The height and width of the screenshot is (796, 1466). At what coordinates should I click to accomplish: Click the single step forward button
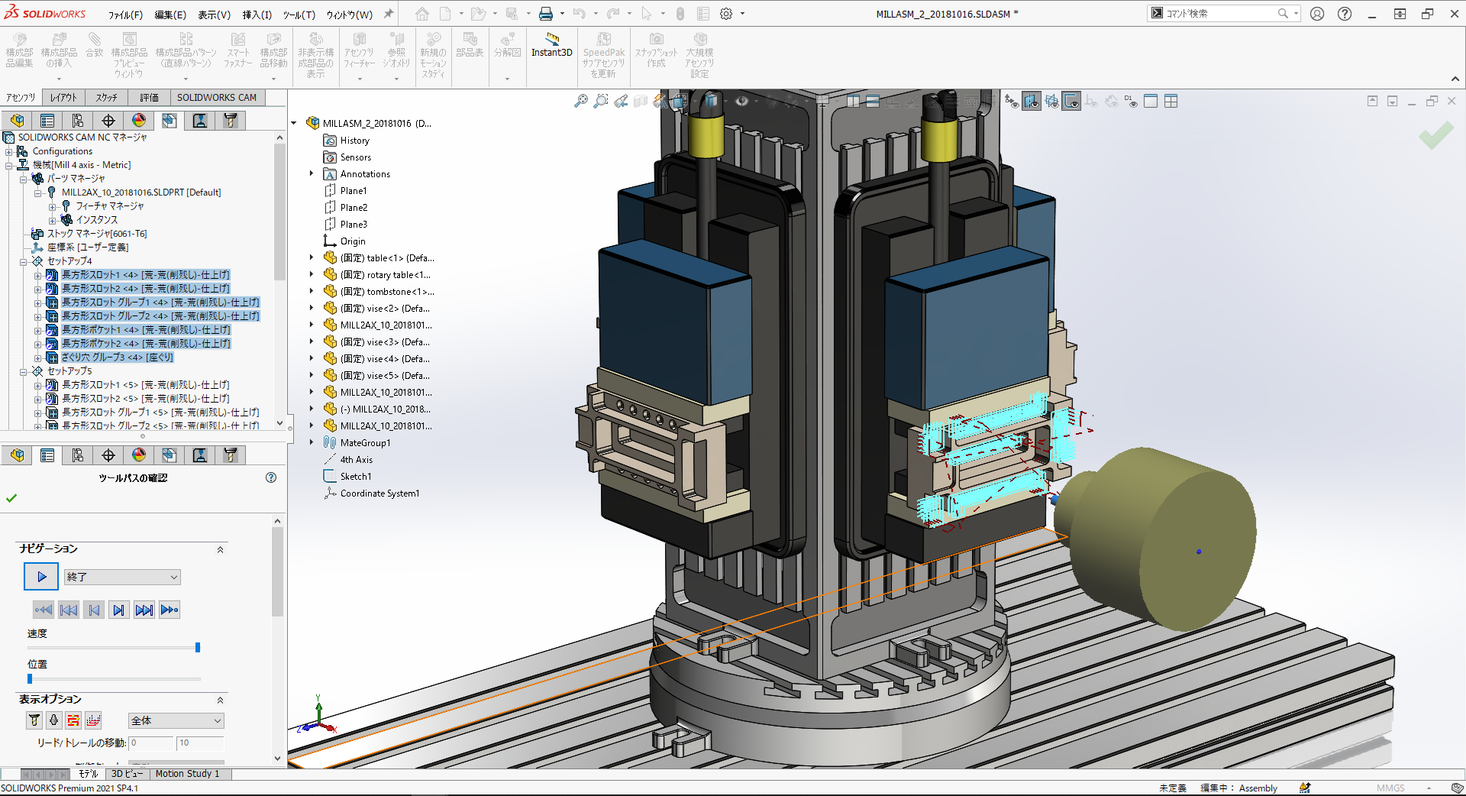pos(118,610)
